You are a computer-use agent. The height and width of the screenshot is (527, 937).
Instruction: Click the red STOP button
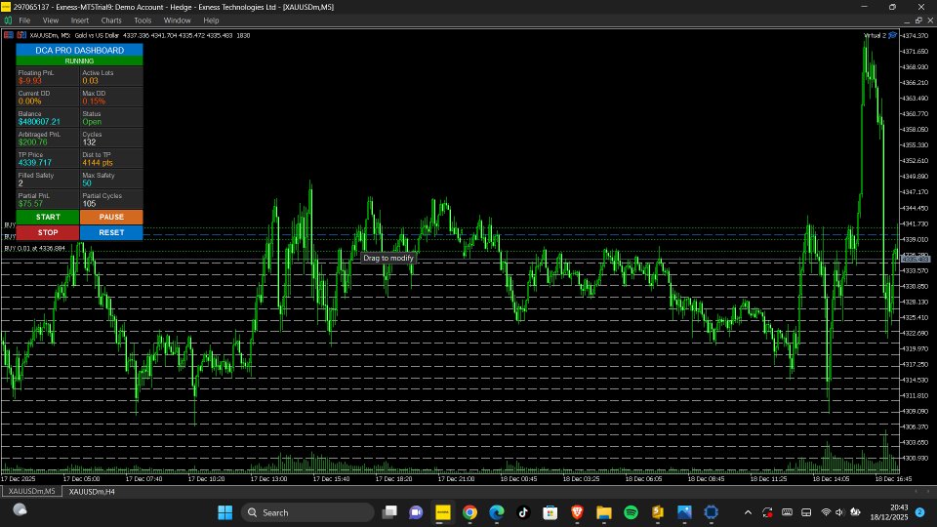click(x=48, y=232)
